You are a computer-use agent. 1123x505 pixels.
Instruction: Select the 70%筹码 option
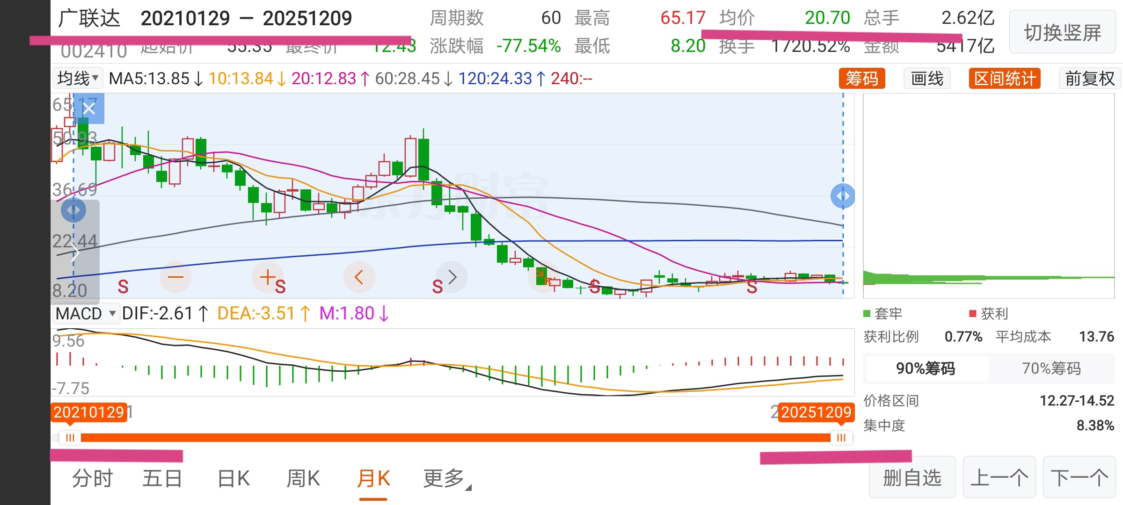pos(1051,368)
